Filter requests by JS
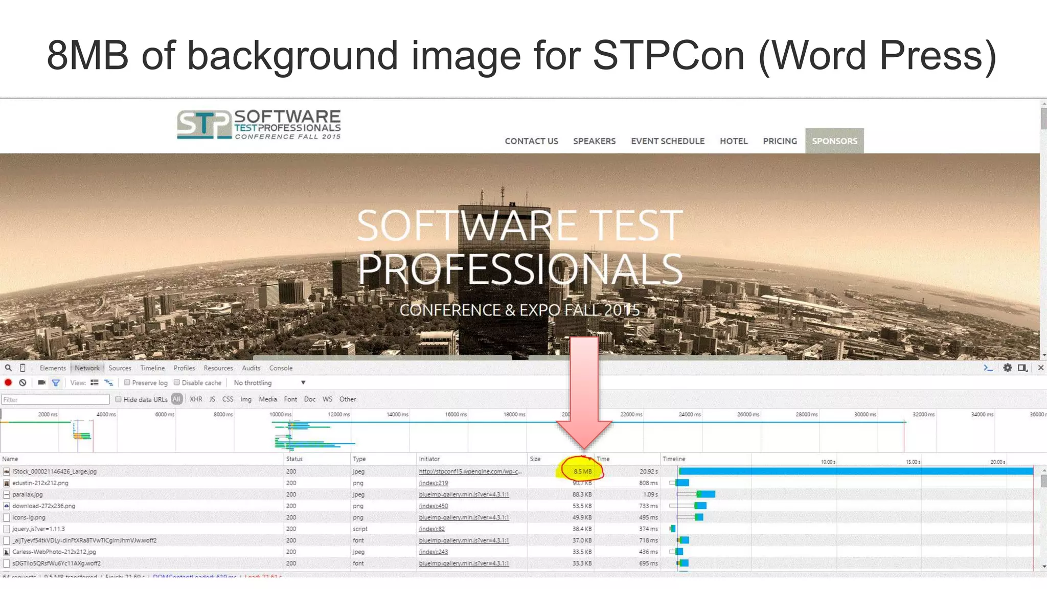1047x589 pixels. point(212,399)
